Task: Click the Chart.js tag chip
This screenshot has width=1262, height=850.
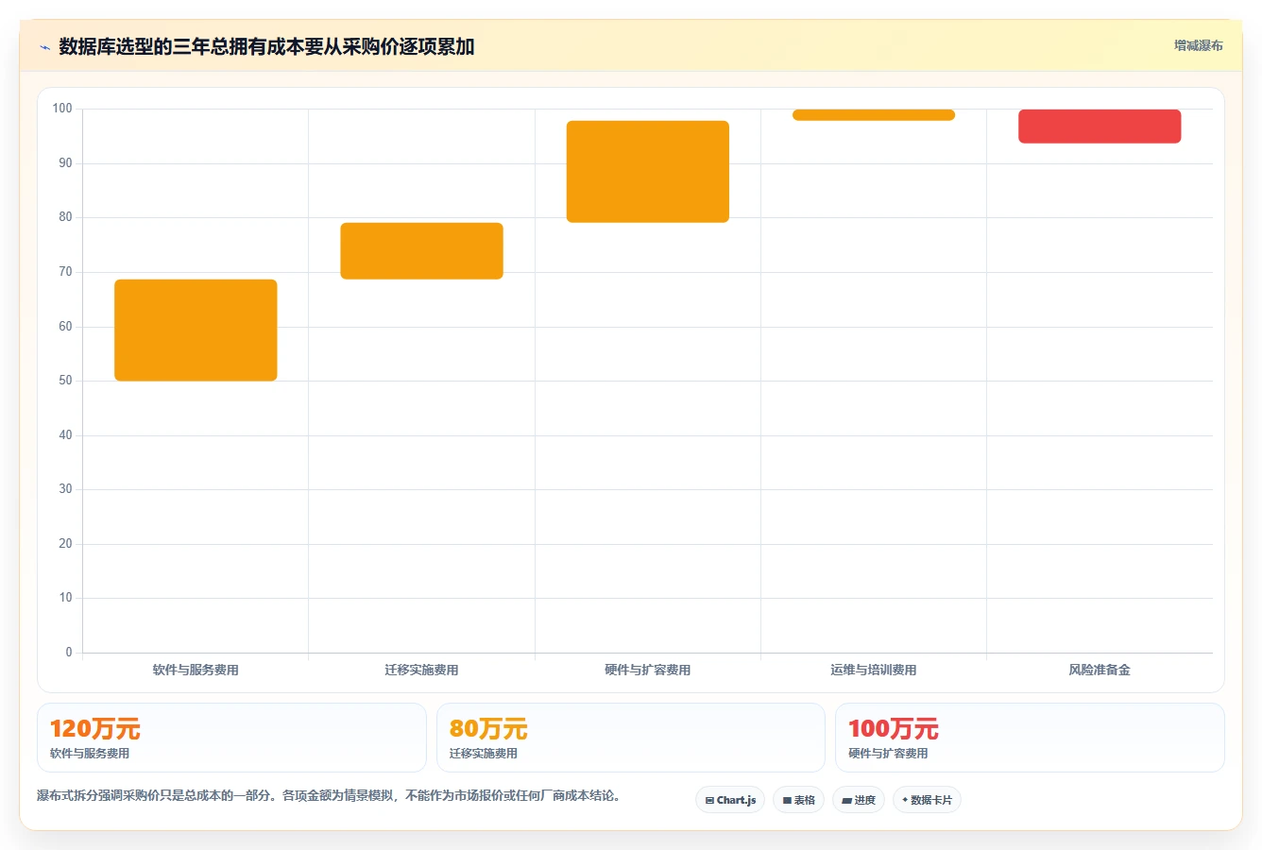Action: 730,800
